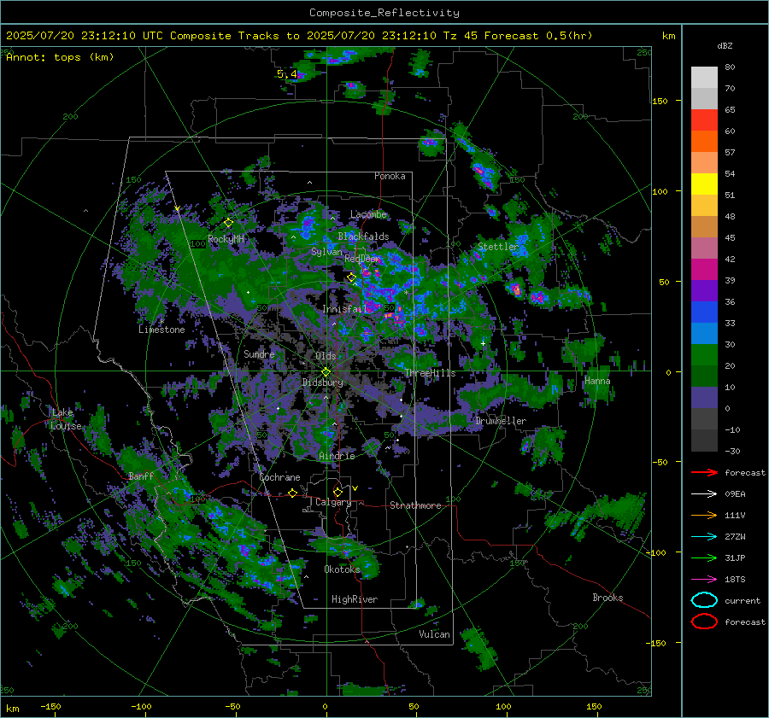The width and height of the screenshot is (769, 718).
Task: Click the yellow diamond marker below Cochrane
Action: (292, 493)
